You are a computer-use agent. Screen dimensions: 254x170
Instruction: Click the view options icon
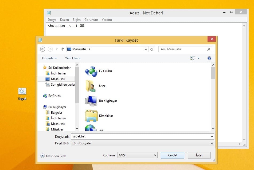click(193, 58)
